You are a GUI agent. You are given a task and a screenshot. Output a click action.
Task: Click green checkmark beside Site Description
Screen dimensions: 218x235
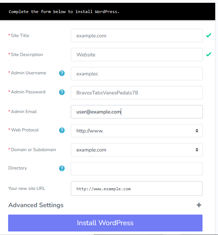tap(208, 55)
